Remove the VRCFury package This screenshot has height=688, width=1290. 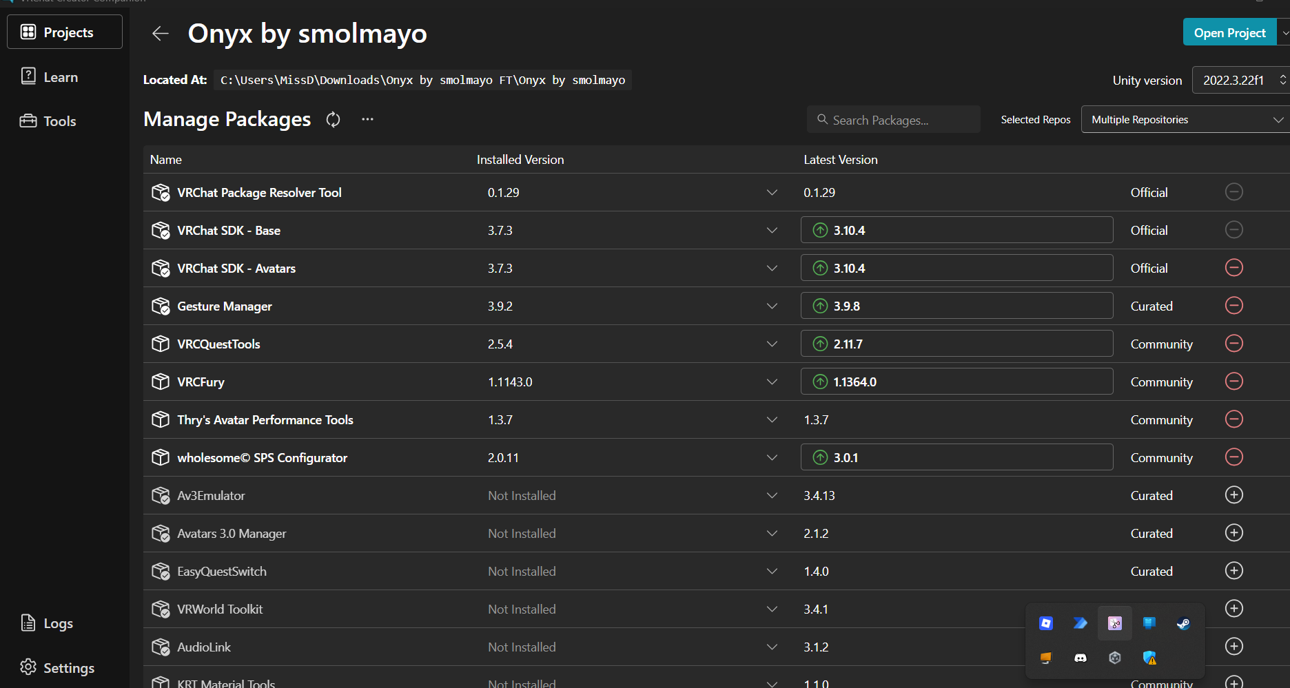click(1234, 381)
